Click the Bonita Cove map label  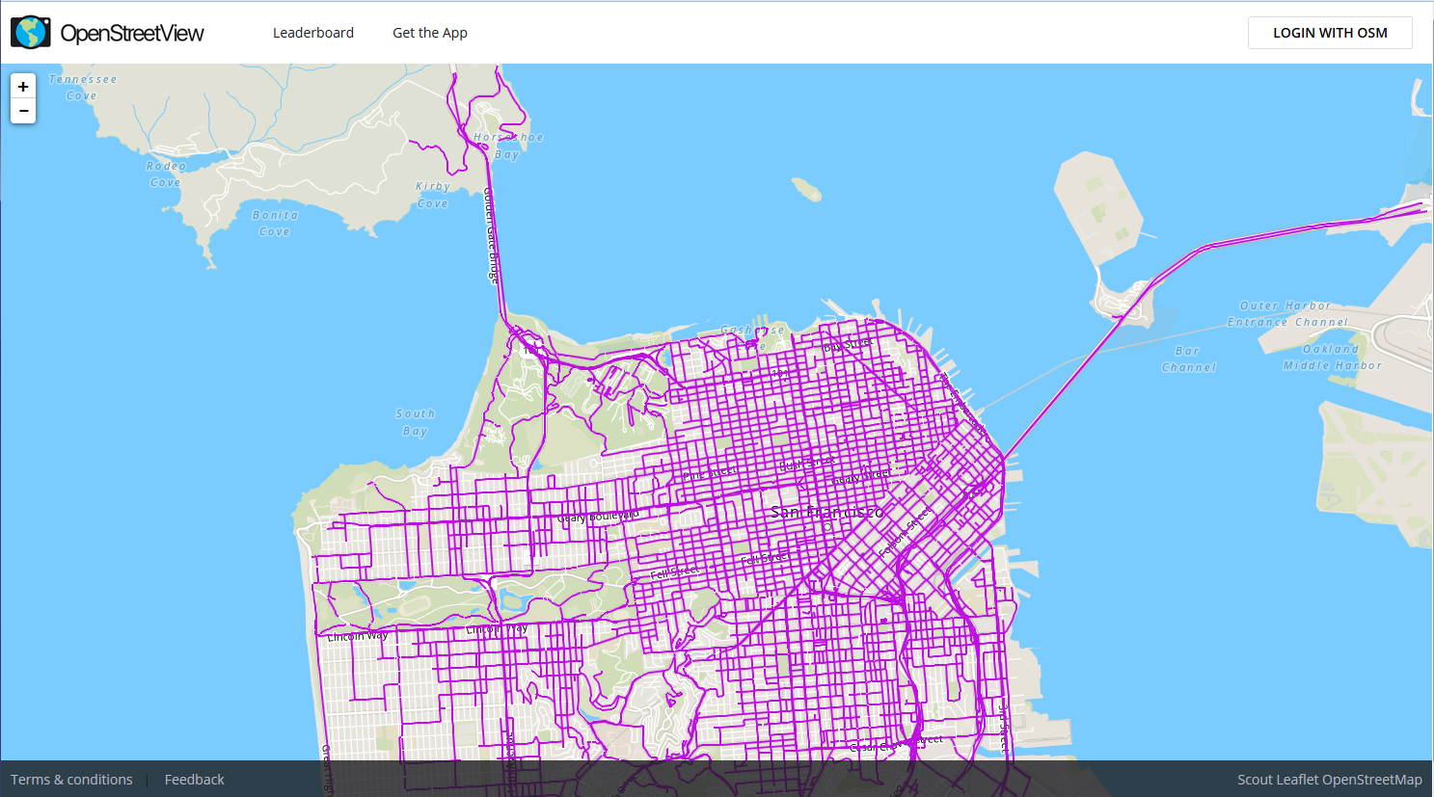[x=275, y=223]
